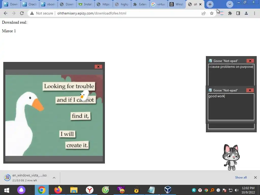Open the green circular taskbar app
Image resolution: width=260 pixels, height=195 pixels.
pos(105,190)
